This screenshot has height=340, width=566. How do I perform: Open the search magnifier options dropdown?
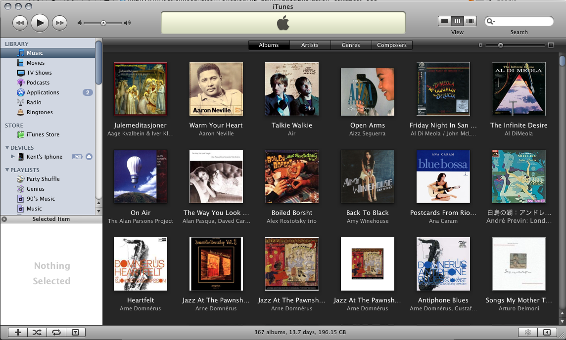coord(491,21)
